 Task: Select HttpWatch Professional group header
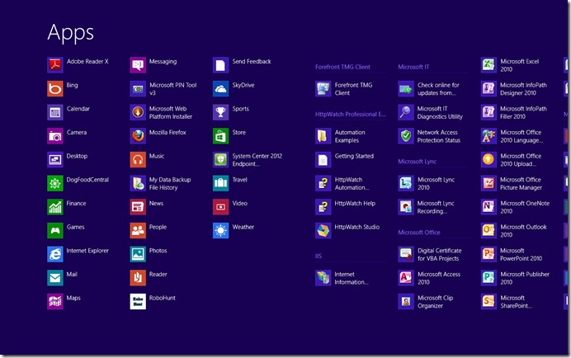(x=351, y=115)
